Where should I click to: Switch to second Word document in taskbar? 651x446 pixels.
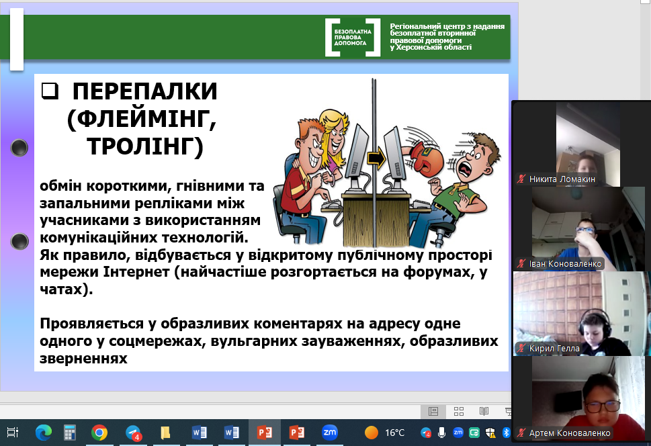pos(232,432)
